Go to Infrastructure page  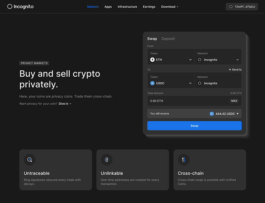point(127,7)
